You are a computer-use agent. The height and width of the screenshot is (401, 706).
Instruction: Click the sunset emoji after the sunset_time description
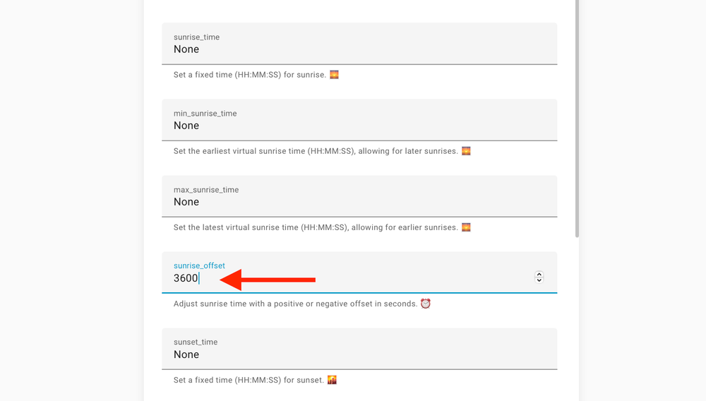pos(332,380)
